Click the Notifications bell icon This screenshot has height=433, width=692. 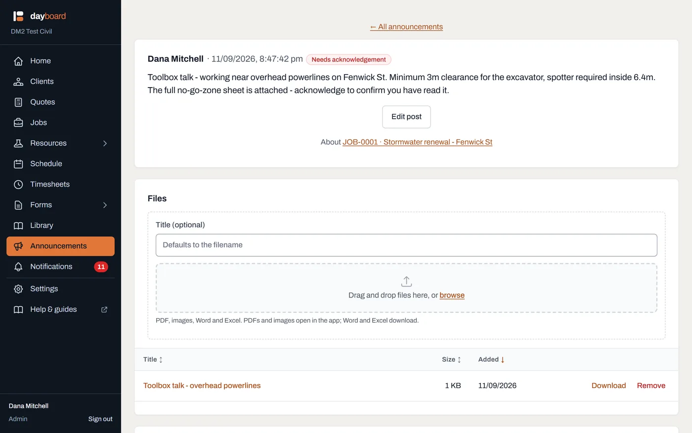point(18,267)
